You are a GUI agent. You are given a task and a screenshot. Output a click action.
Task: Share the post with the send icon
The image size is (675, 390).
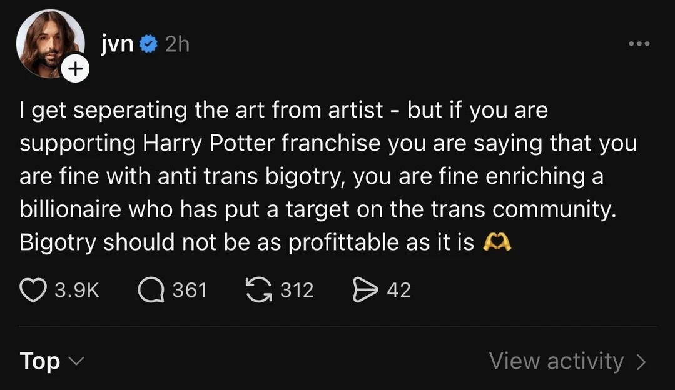[x=365, y=290]
